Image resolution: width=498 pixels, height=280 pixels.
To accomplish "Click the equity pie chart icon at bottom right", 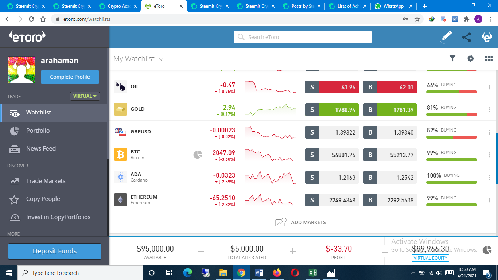I will point(487,250).
